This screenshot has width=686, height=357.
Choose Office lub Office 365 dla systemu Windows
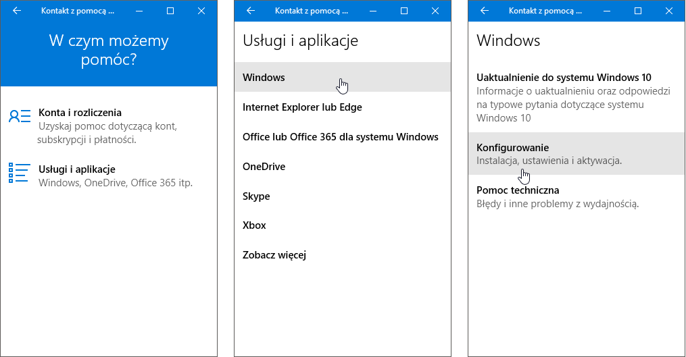click(343, 137)
